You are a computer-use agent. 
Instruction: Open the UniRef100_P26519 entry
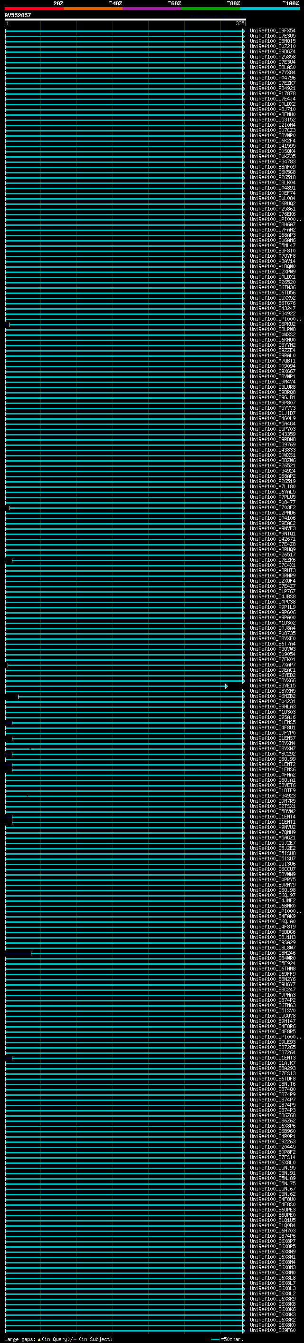(x=272, y=481)
